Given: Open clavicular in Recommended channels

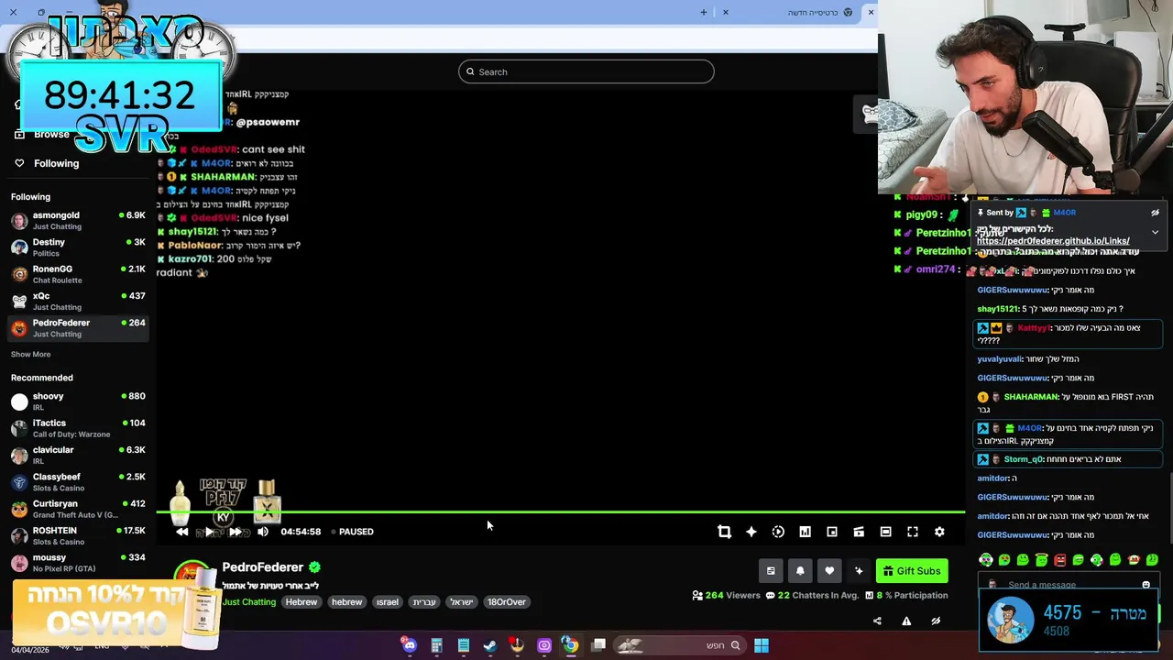Looking at the screenshot, I should pos(78,455).
